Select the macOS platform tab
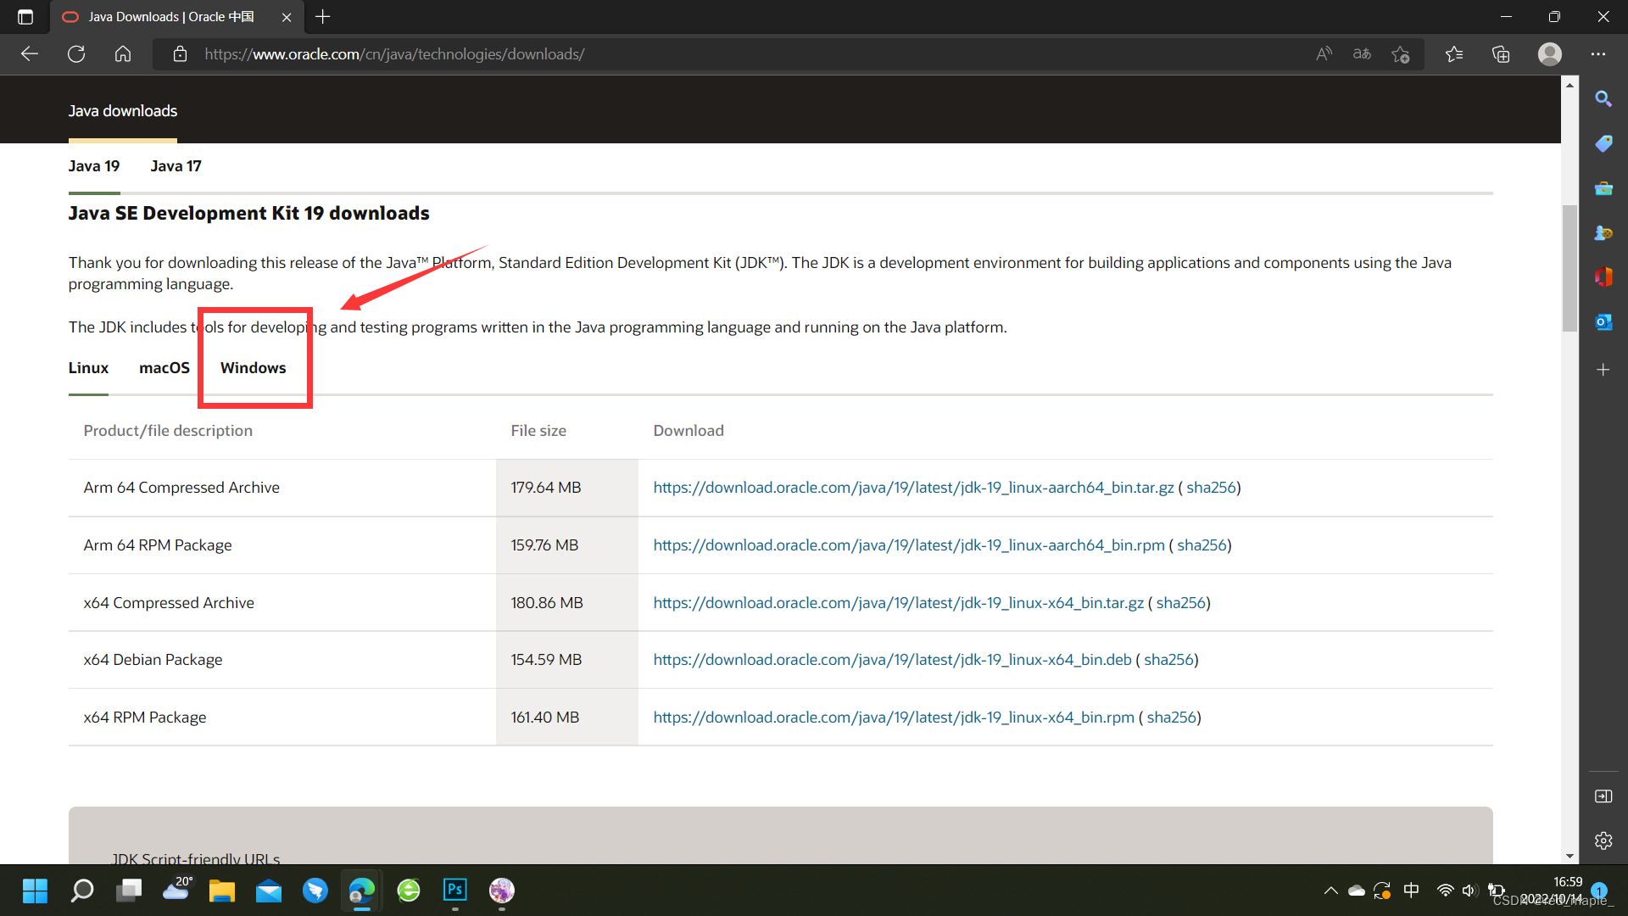This screenshot has width=1628, height=916. 164,368
